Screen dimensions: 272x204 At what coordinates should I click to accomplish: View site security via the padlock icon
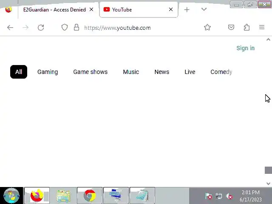[x=76, y=27]
